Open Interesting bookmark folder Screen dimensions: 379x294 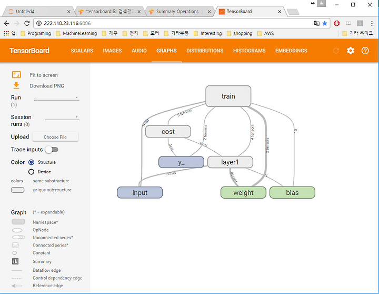point(208,33)
